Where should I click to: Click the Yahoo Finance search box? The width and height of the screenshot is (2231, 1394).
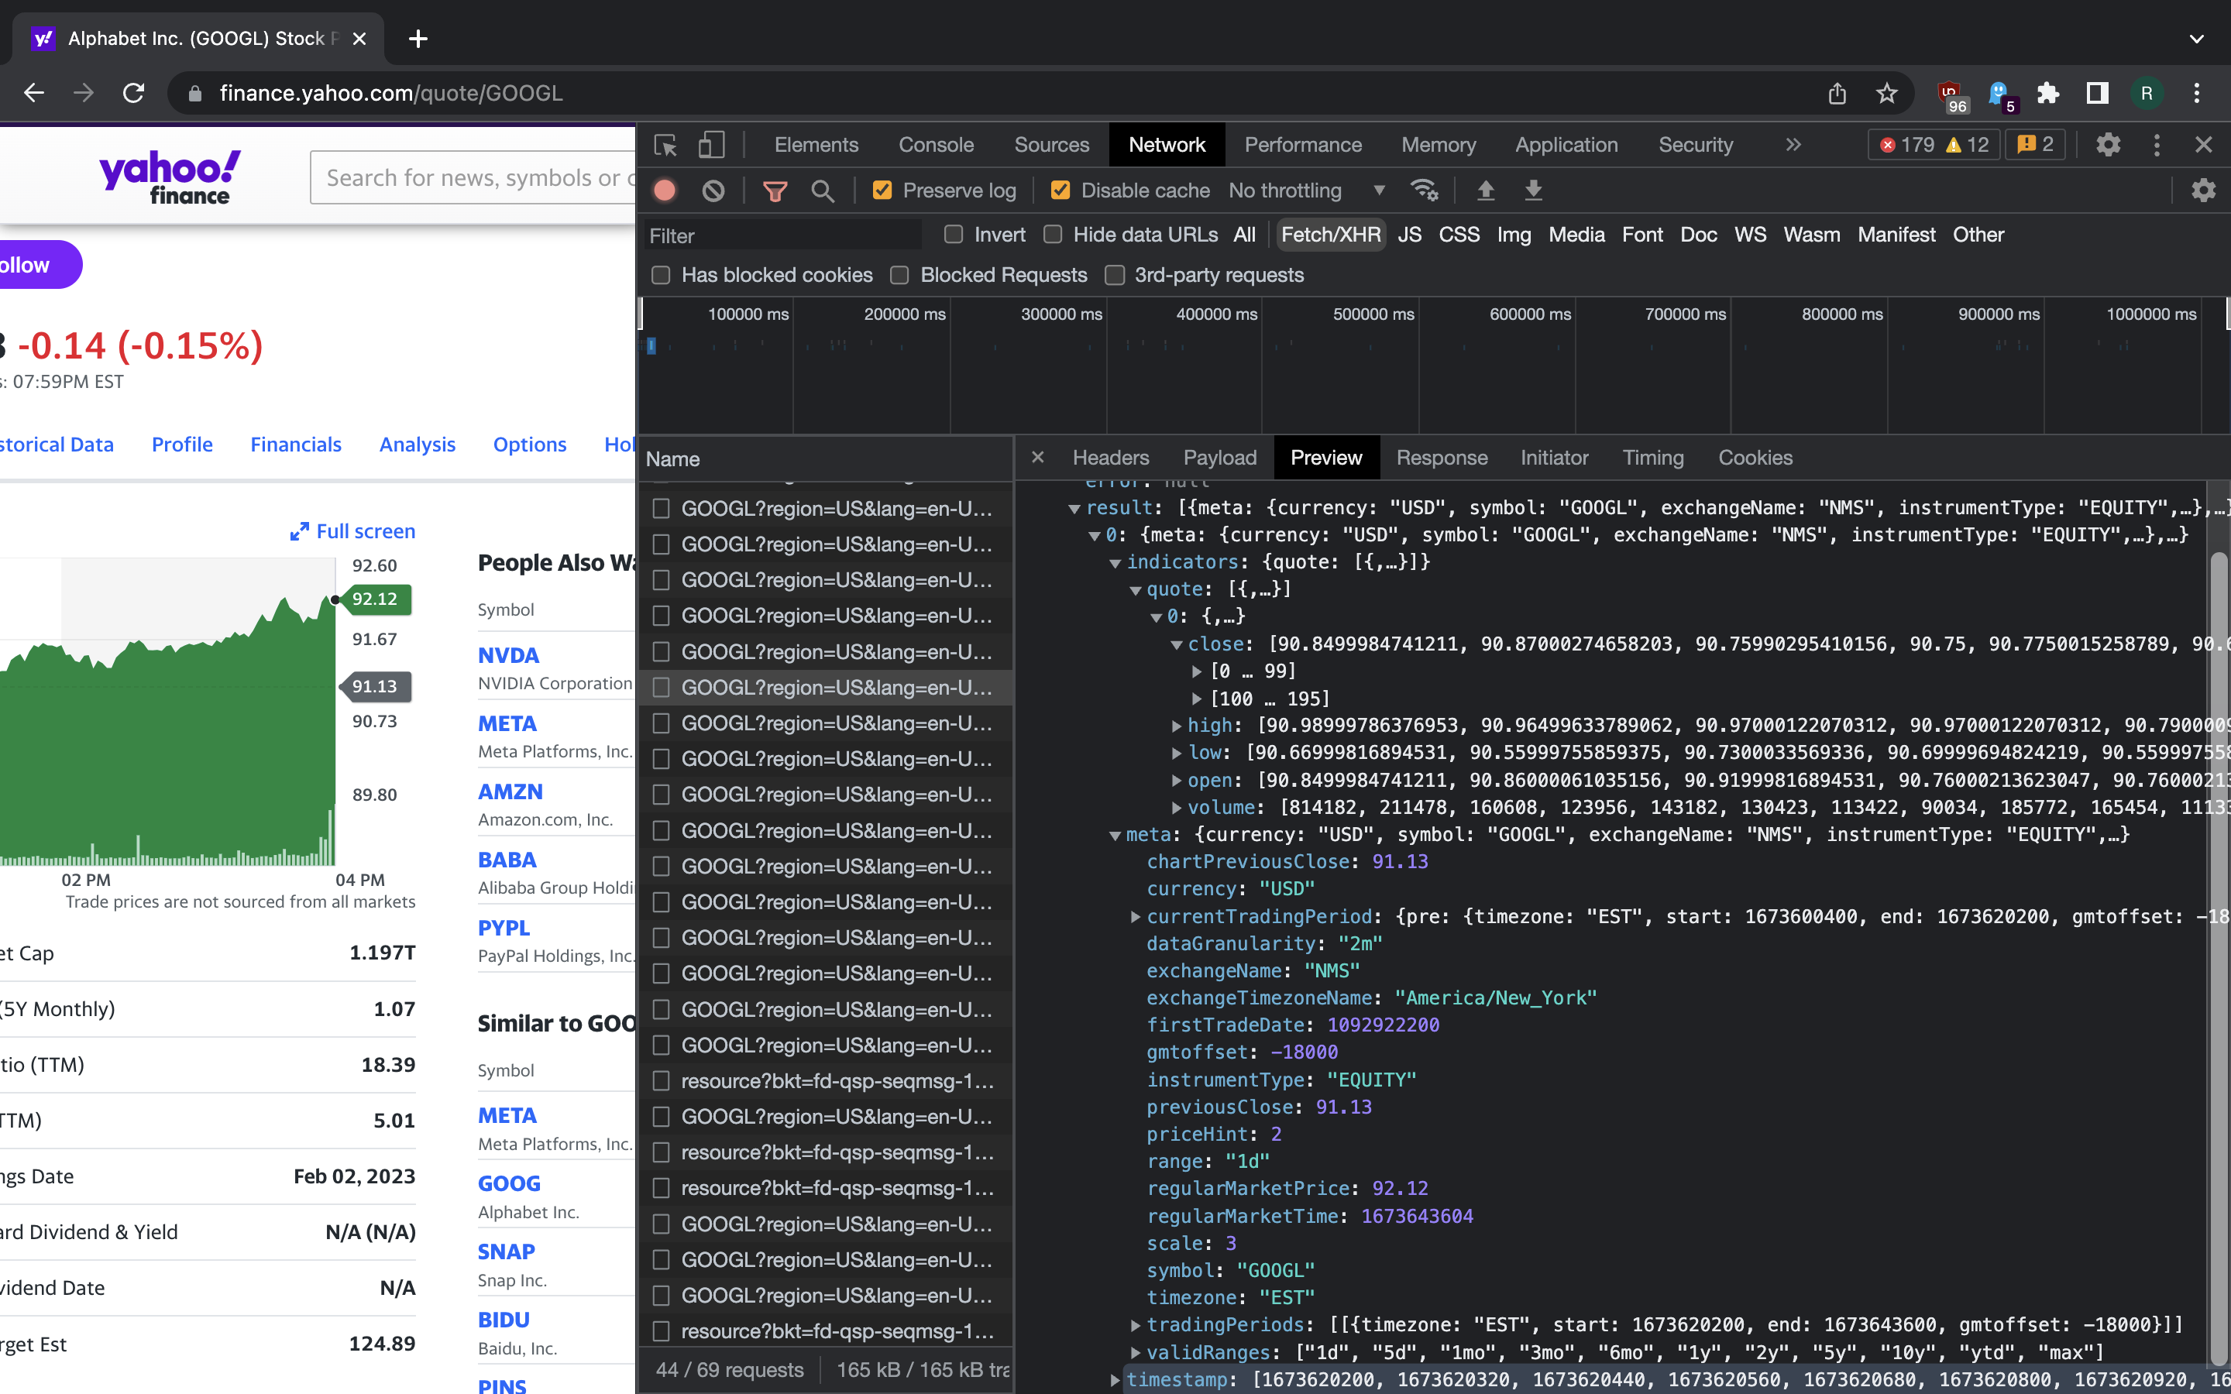[473, 178]
